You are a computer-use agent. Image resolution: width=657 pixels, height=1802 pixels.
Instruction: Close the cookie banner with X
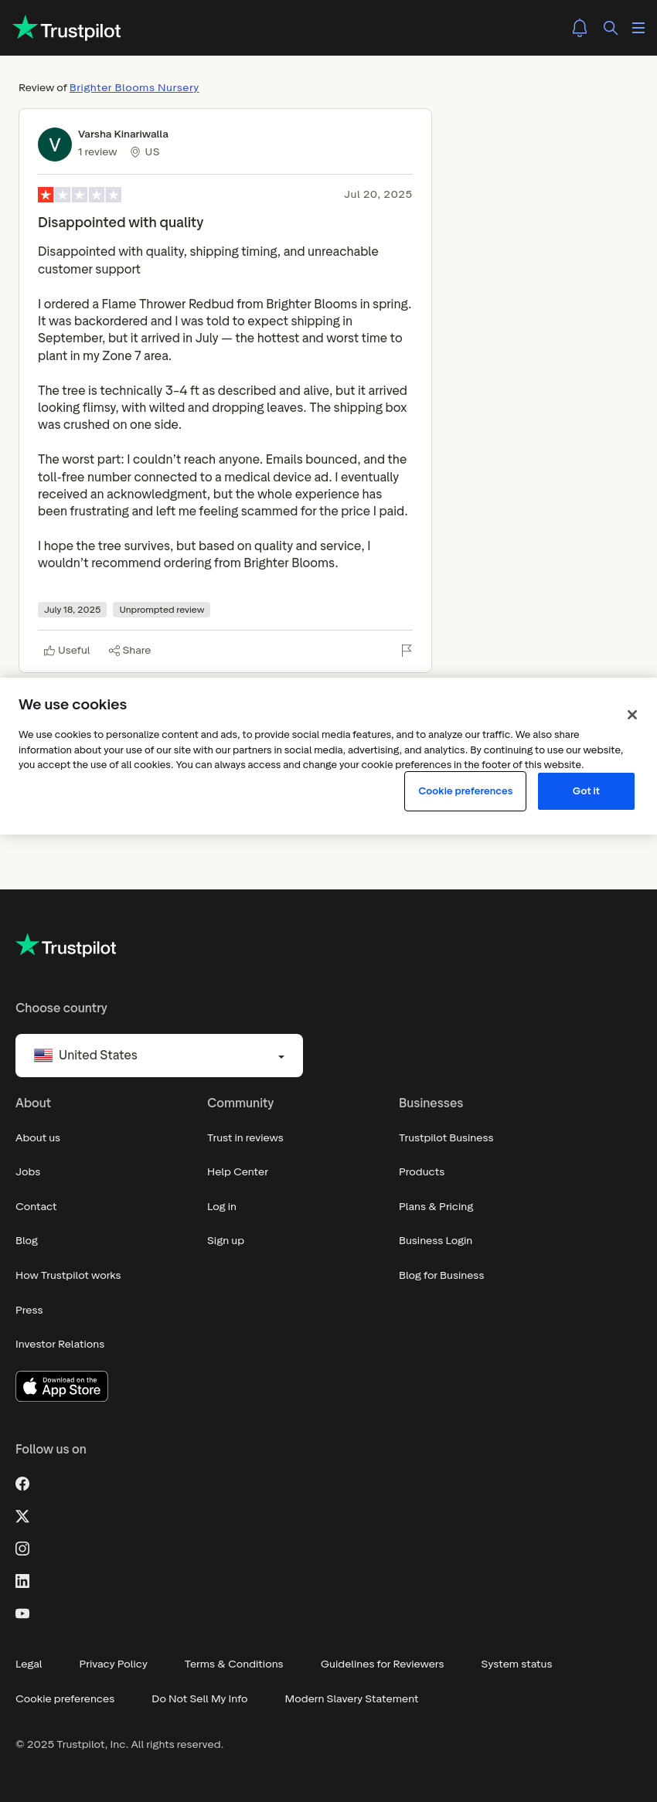(632, 715)
